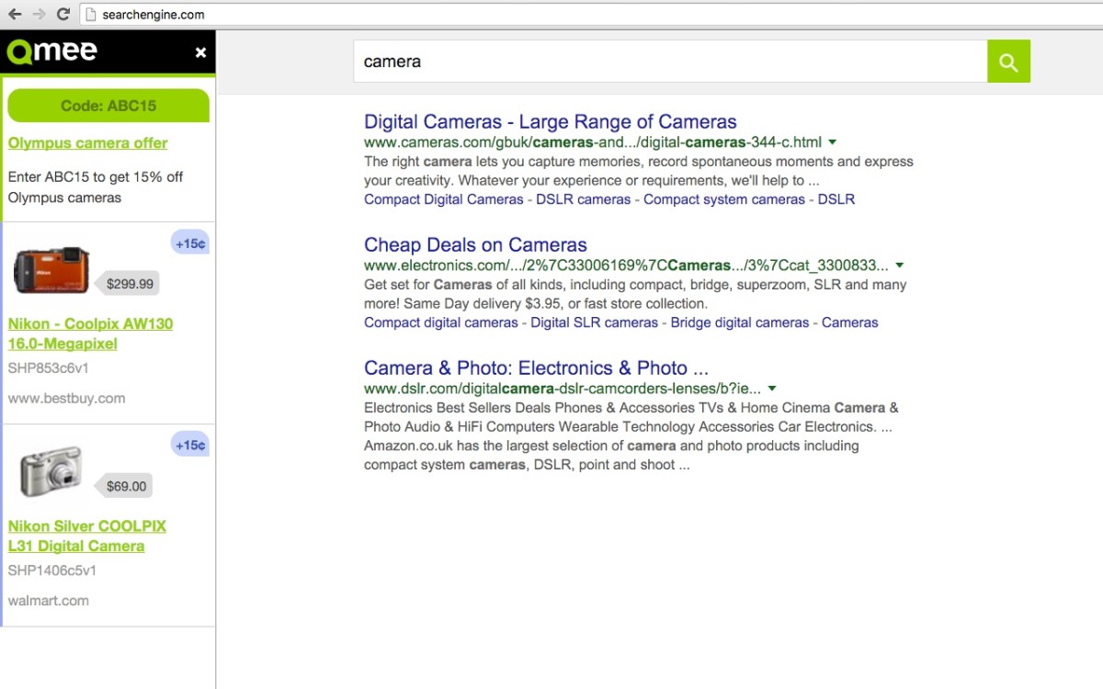Click the browser forward arrow
Screen dimensions: 1103x689
coord(39,15)
